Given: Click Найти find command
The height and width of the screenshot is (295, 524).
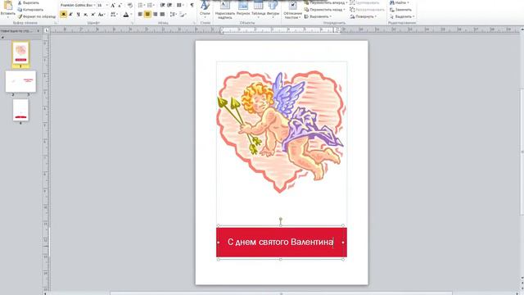Looking at the screenshot, I should click(x=400, y=2).
